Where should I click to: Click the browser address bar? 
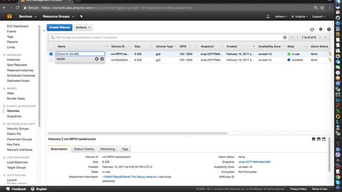coord(168,7)
